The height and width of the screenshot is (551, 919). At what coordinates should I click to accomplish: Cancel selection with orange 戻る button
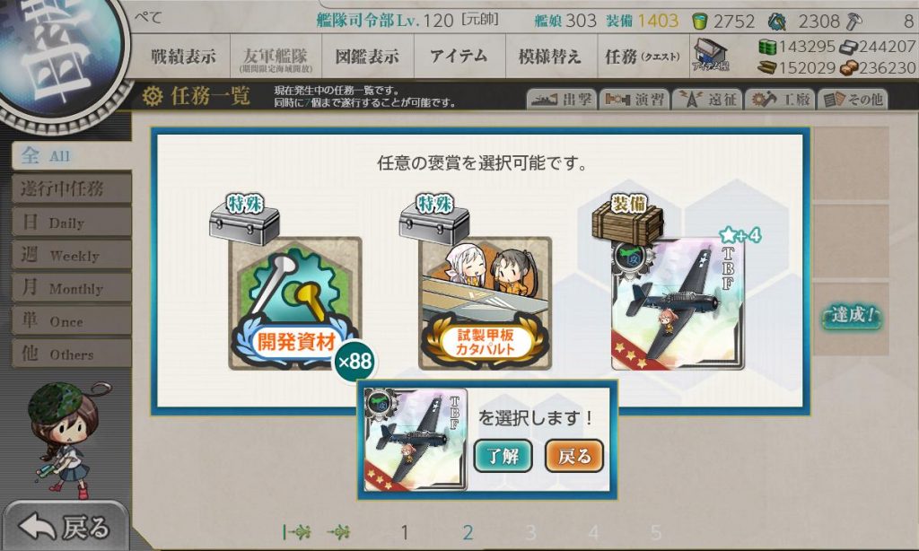pyautogui.click(x=573, y=456)
